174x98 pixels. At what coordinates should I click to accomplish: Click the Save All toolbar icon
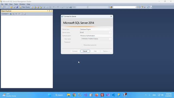[x=17, y=7]
